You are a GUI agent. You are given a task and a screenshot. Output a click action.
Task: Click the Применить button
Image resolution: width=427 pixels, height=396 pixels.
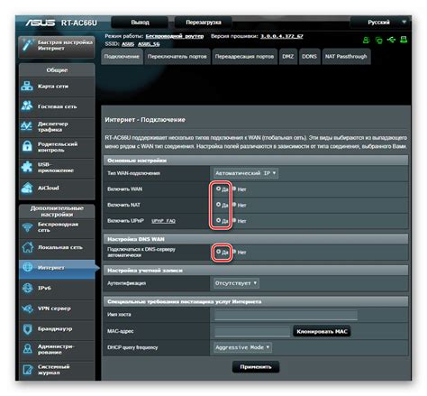[256, 367]
